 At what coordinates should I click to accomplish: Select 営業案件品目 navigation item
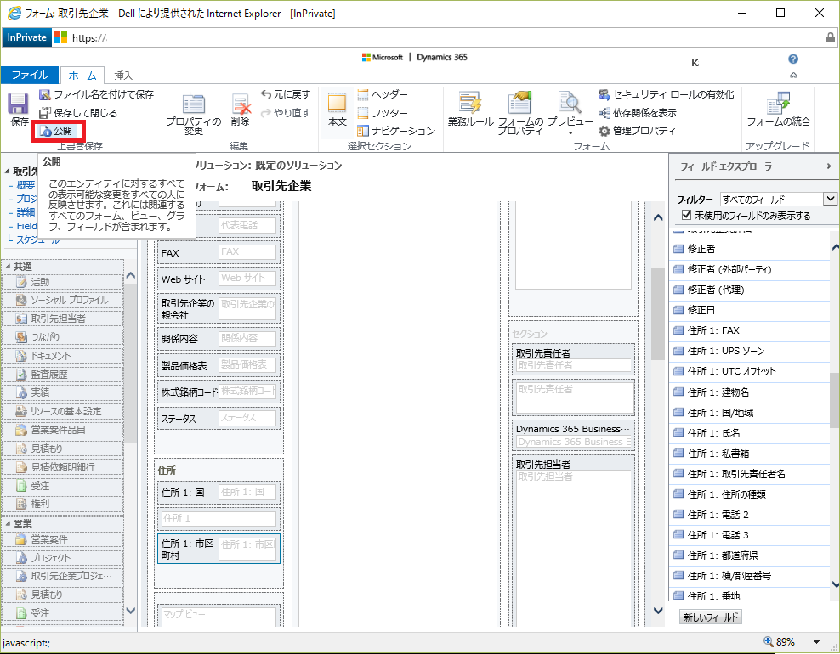[x=63, y=430]
